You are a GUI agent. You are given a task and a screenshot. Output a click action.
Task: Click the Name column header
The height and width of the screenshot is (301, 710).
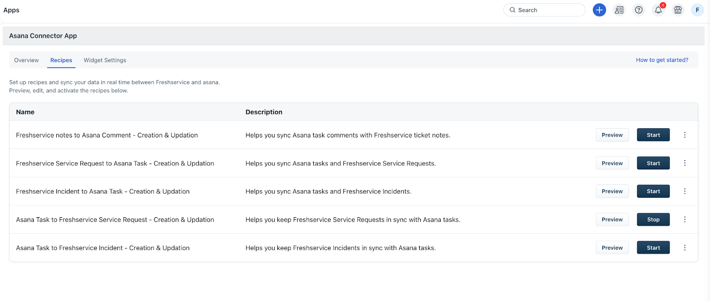(x=25, y=112)
